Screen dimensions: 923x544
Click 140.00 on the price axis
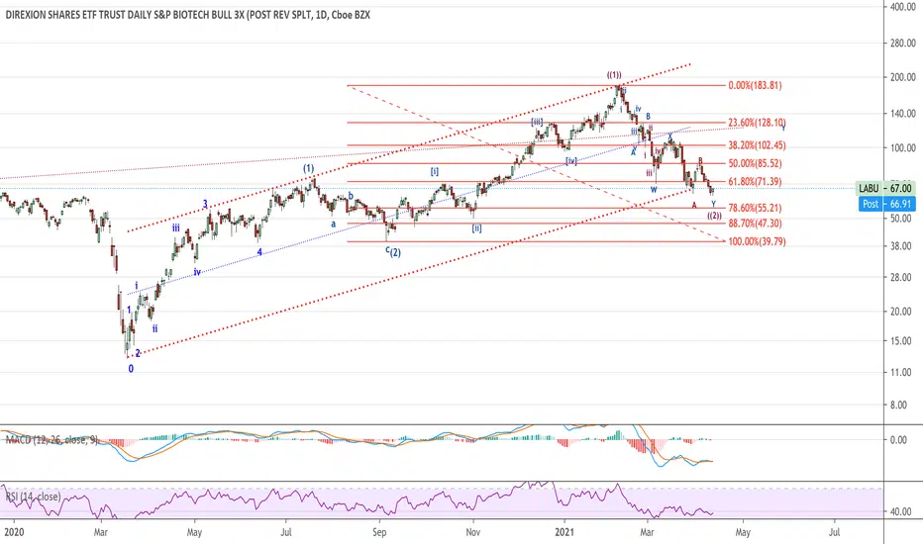(902, 114)
